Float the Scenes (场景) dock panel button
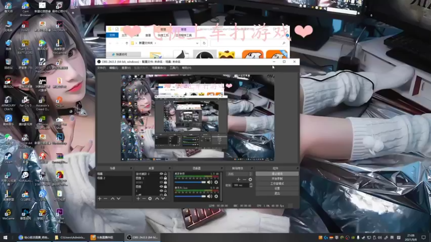431x242 pixels. pyautogui.click(x=131, y=168)
